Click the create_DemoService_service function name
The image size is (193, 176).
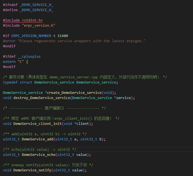(x=74, y=92)
